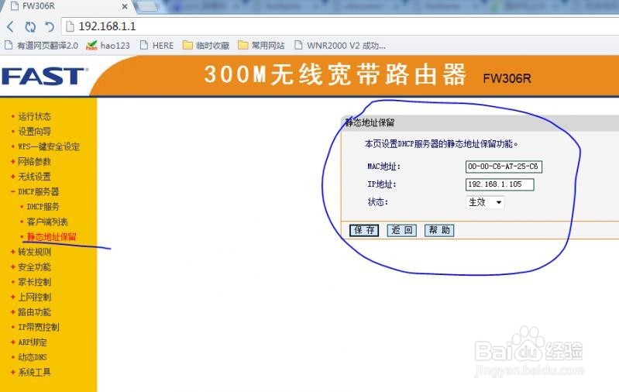Screen dimensions: 619x392
Task: Click the browser reload icon
Action: 30,26
